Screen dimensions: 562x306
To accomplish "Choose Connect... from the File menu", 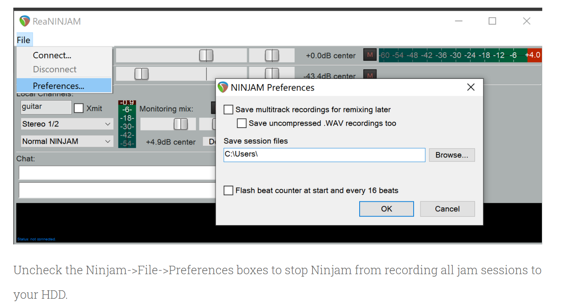I will (52, 55).
